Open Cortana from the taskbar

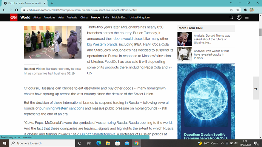80,143
